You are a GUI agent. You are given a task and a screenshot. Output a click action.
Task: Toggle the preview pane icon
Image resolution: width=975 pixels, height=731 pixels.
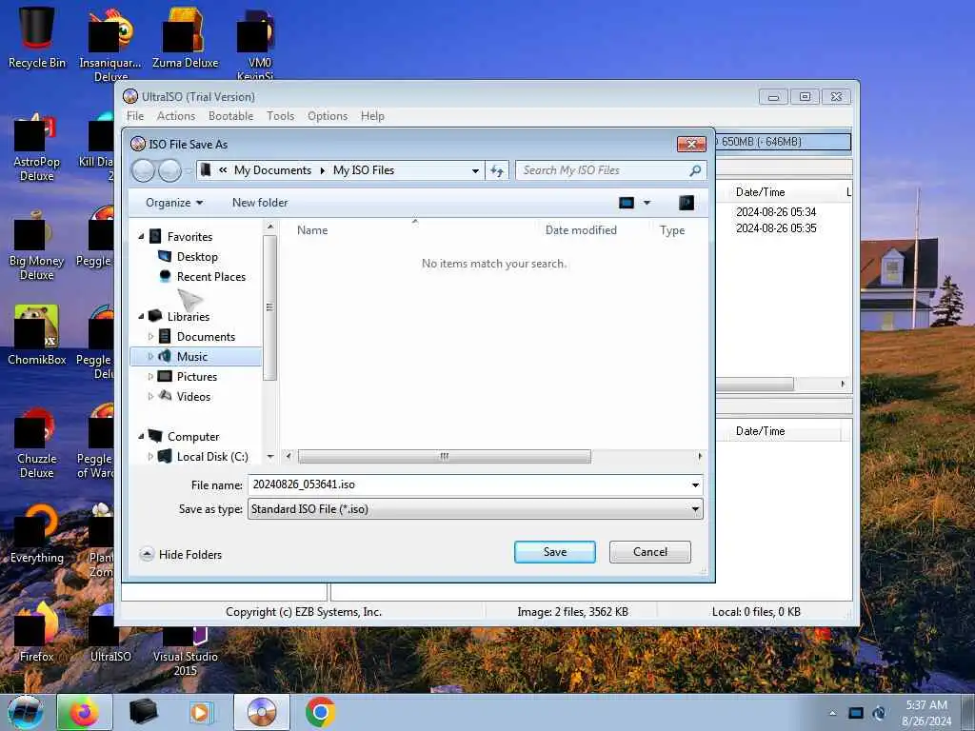coord(686,203)
